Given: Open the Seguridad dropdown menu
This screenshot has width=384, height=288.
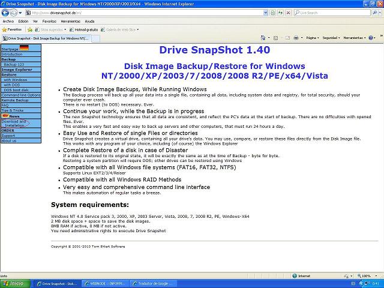Looking at the screenshot, I should [x=331, y=38].
